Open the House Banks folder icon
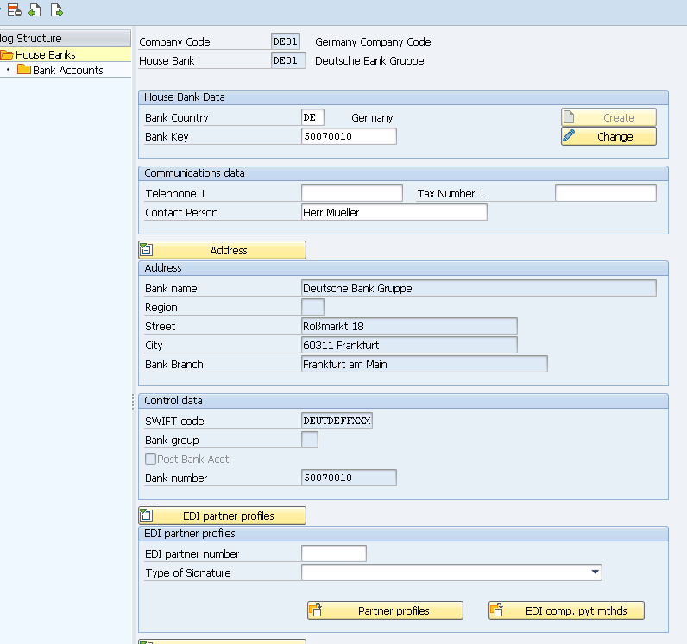 coord(7,54)
